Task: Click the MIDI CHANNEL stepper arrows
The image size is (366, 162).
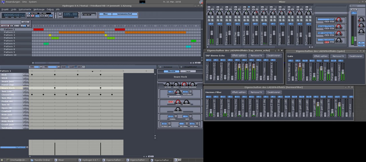Action: 176,116
